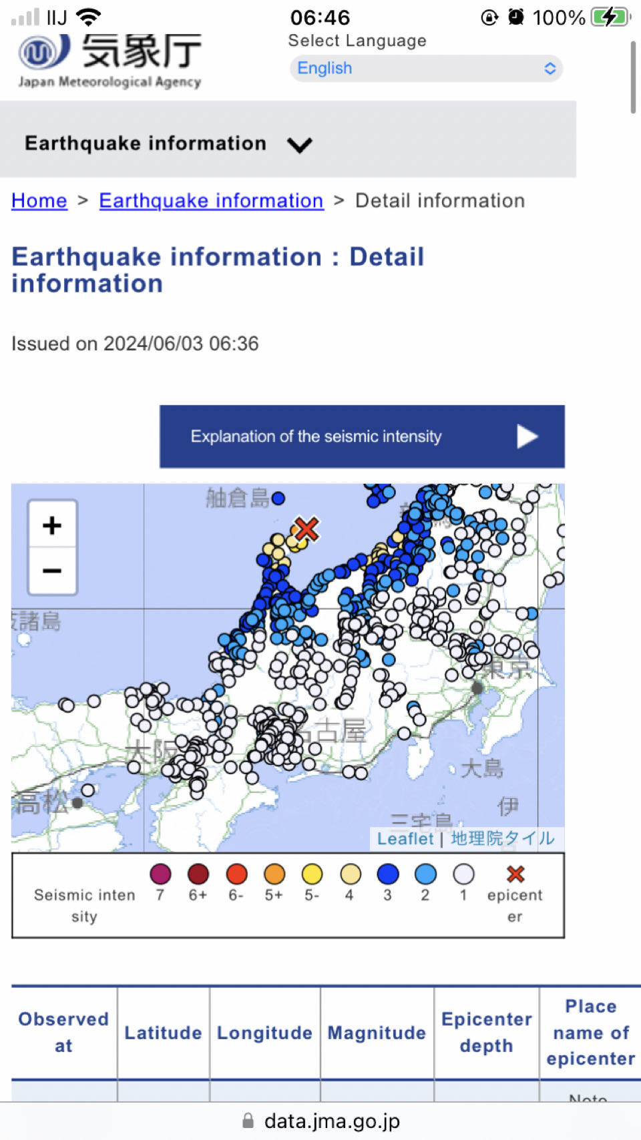Viewport: 641px width, 1140px height.
Task: Open Explanation of the seismic intensity button
Action: pos(362,437)
